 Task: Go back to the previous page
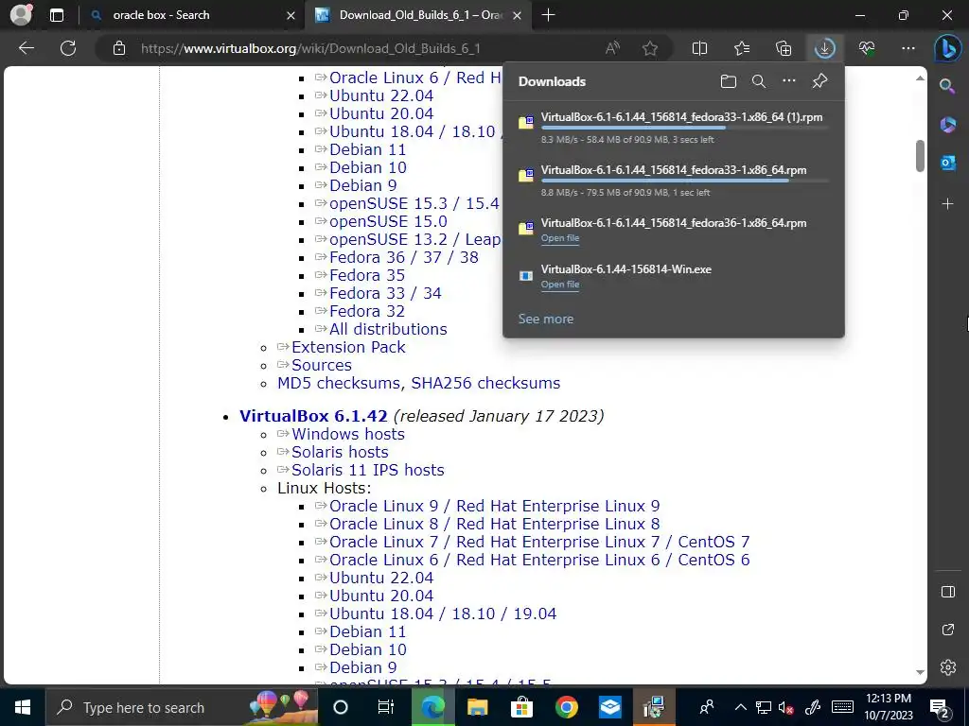(26, 48)
